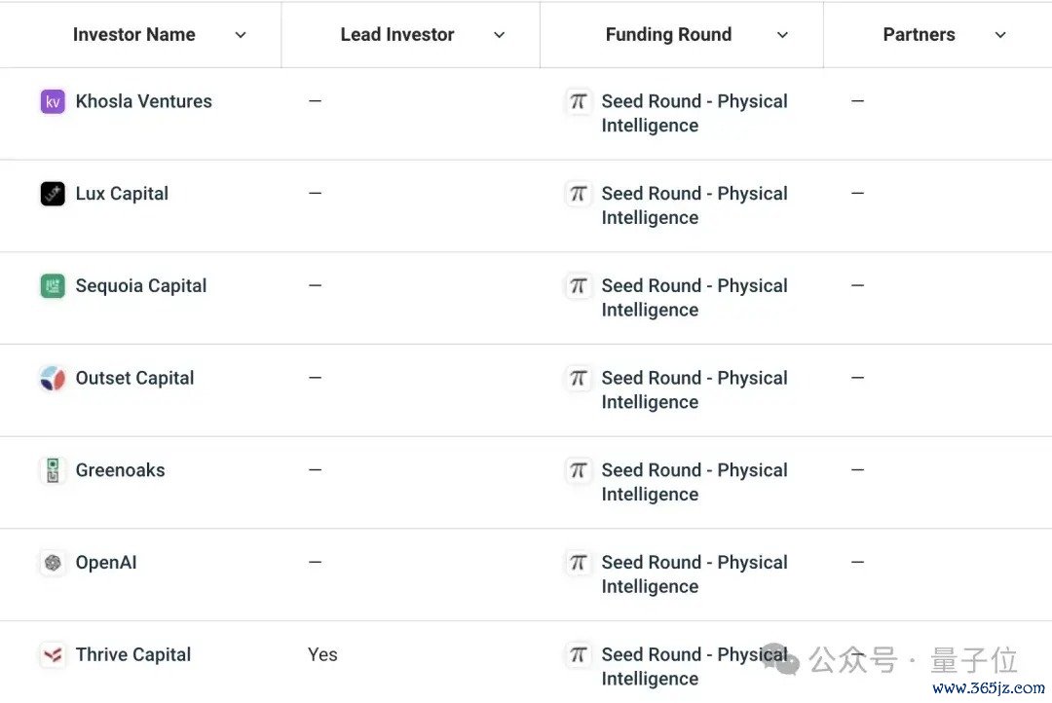This screenshot has width=1052, height=703.
Task: Click the Outset Capital logo icon
Action: [x=53, y=379]
